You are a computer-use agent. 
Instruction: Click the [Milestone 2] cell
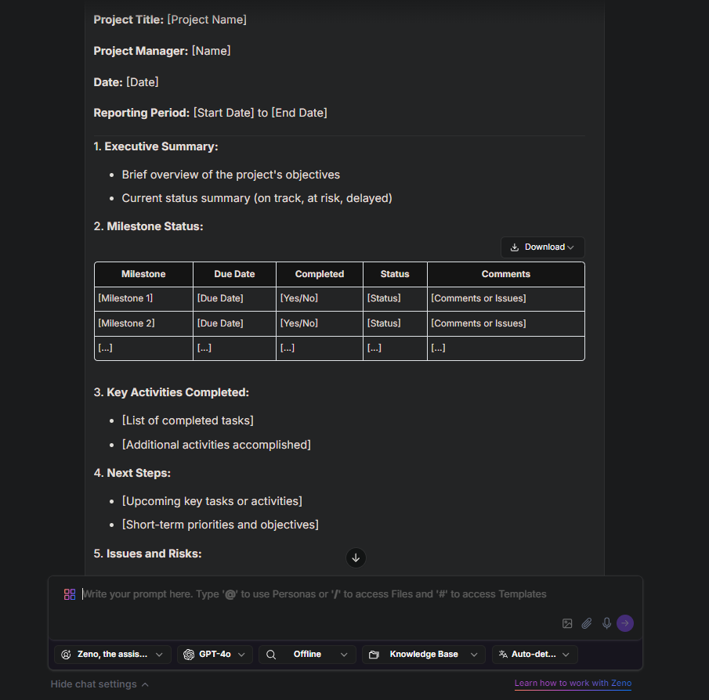(143, 323)
